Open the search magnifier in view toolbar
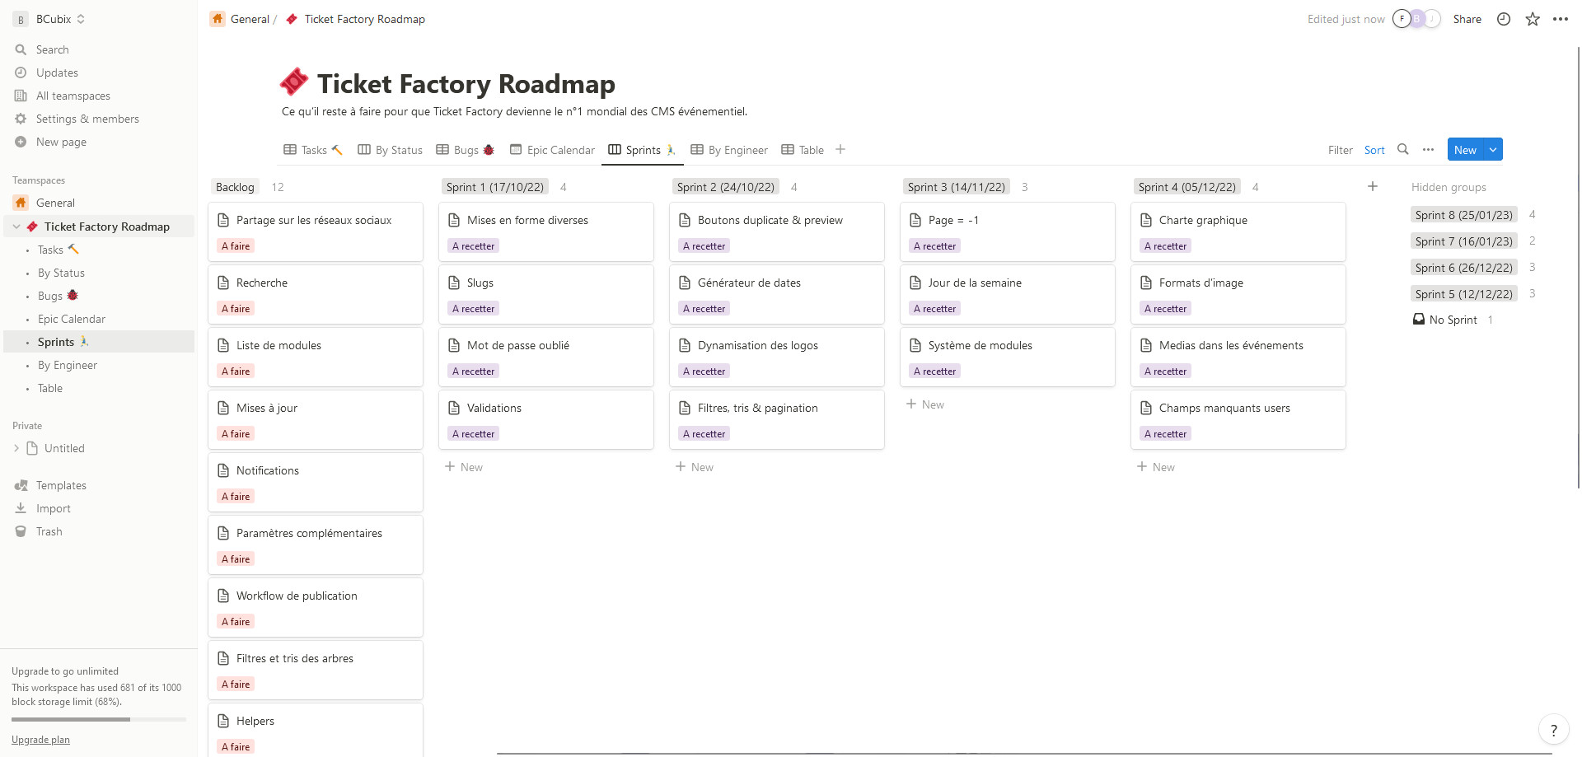 [1403, 149]
